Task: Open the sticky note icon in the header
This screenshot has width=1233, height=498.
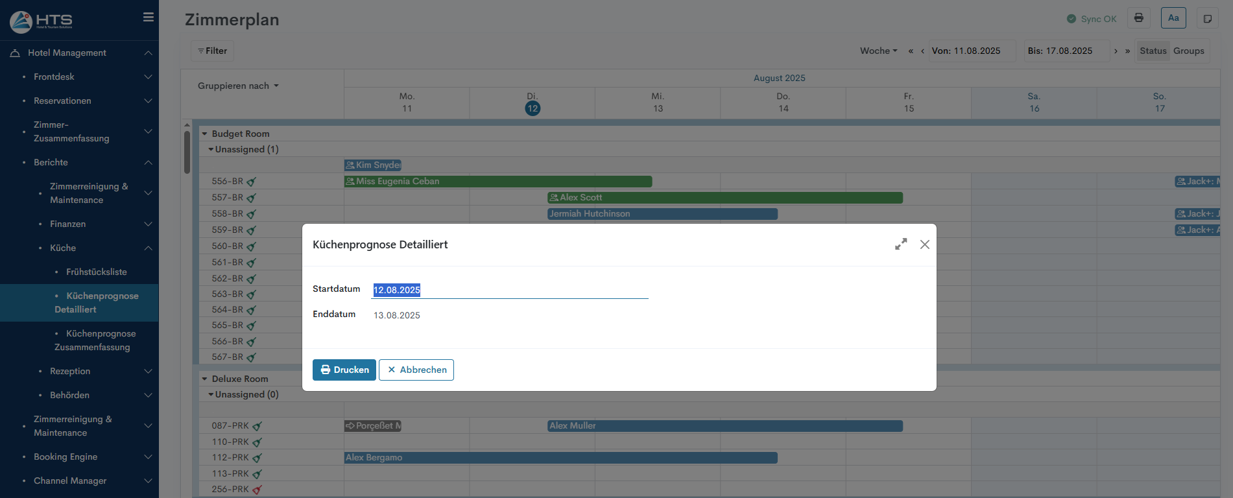Action: point(1207,19)
